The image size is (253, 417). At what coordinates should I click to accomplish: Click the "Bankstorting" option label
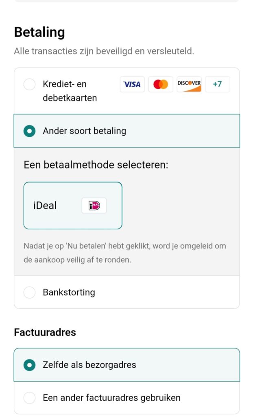click(69, 292)
